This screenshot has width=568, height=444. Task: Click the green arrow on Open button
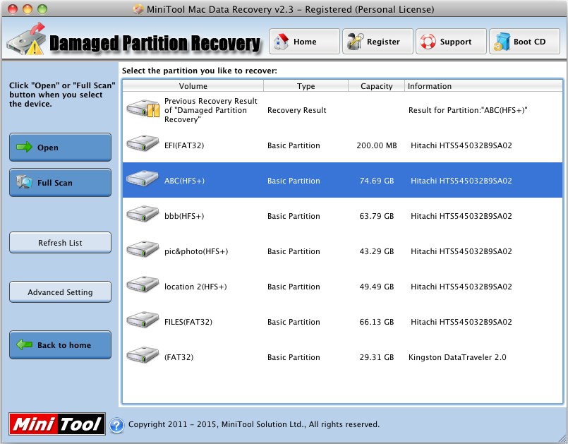pos(24,147)
